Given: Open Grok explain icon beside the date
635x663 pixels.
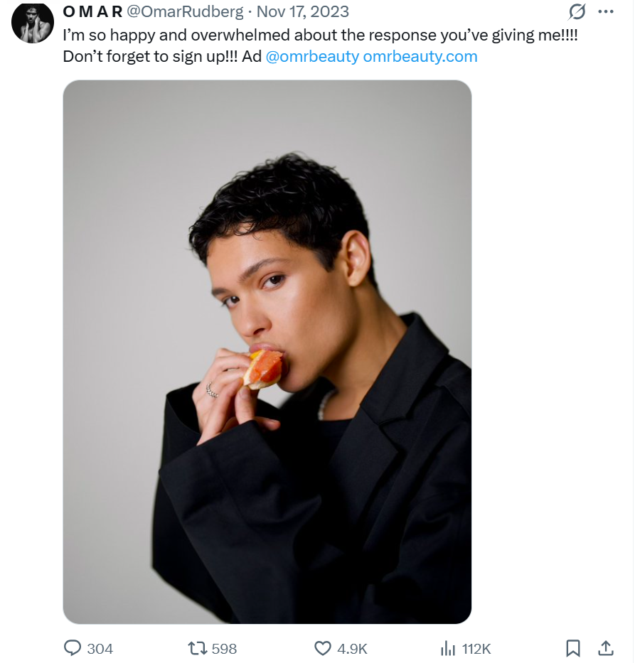Looking at the screenshot, I should pos(577,12).
